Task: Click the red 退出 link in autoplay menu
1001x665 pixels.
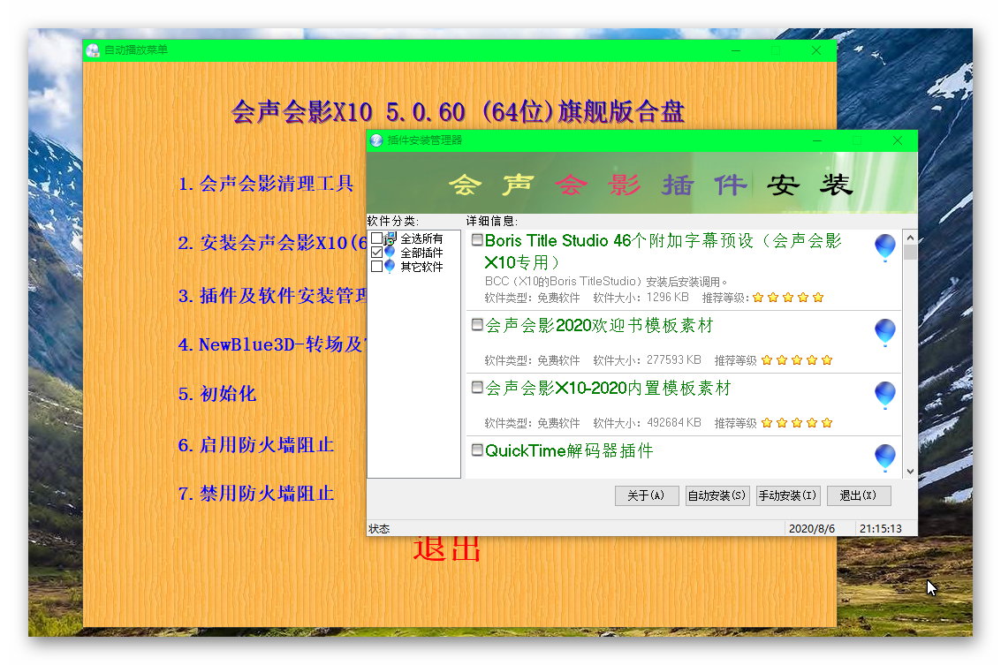Action: tap(447, 548)
